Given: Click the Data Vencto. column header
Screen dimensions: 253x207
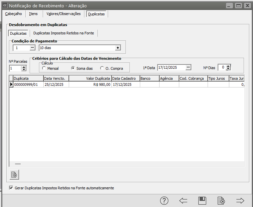Looking at the screenshot, I should (56, 78).
